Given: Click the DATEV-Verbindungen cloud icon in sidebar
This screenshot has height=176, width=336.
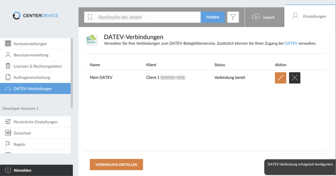Looking at the screenshot, I should click(x=8, y=89).
